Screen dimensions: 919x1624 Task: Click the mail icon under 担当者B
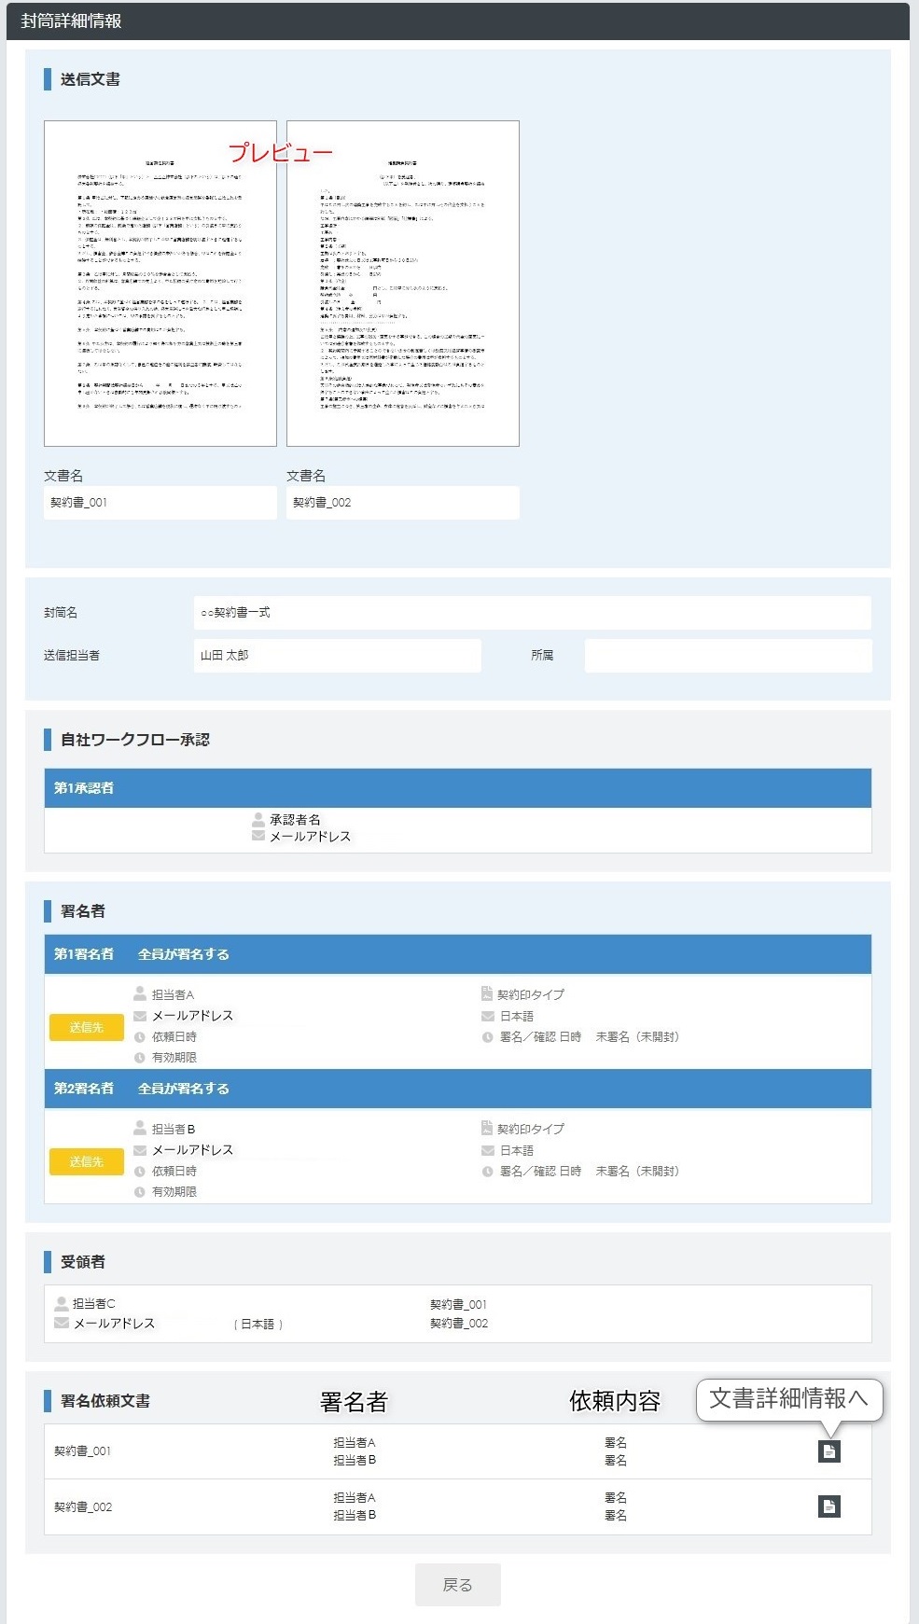(x=140, y=1150)
